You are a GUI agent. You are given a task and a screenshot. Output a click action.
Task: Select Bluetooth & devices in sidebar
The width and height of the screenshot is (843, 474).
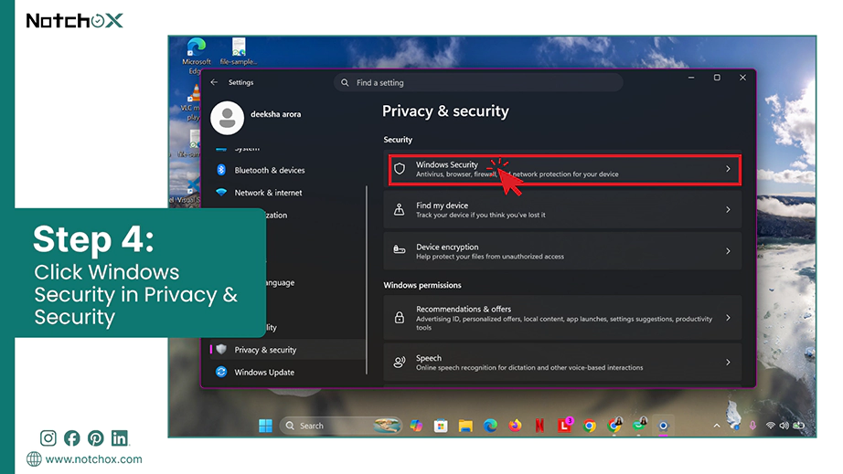coord(269,170)
